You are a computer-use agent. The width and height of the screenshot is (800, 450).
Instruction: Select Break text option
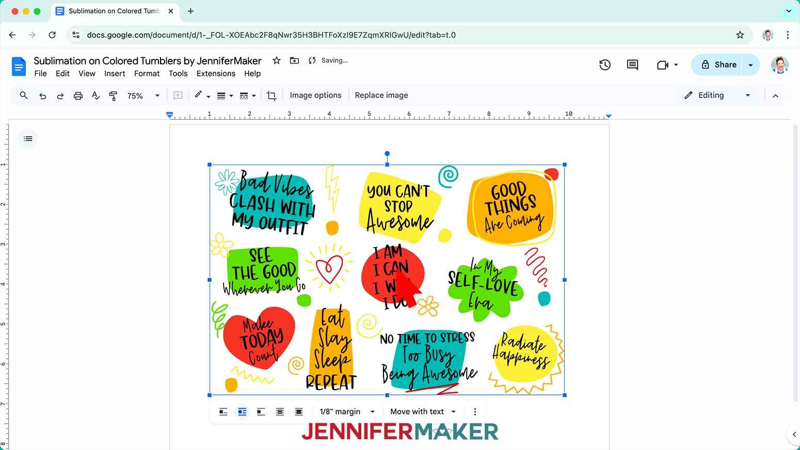[261, 412]
